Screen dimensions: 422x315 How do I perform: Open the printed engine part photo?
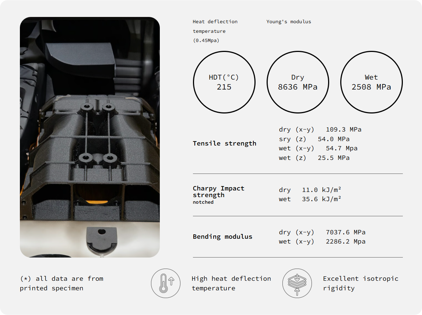90,137
